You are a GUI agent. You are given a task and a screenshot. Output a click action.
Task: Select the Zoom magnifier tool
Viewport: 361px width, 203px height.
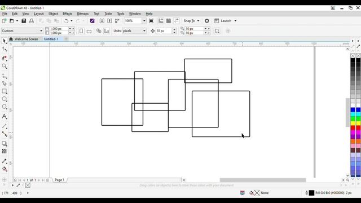(x=5, y=67)
